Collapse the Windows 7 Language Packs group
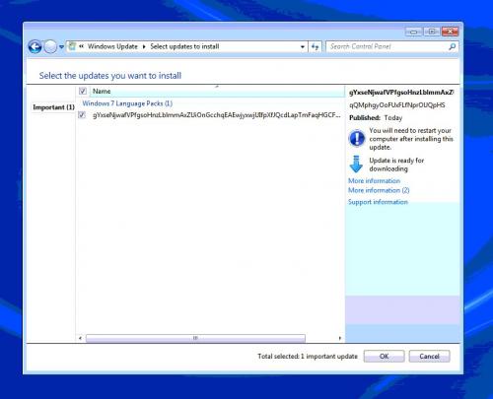Image resolution: width=493 pixels, height=399 pixels. pos(127,103)
